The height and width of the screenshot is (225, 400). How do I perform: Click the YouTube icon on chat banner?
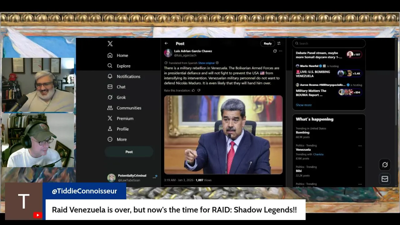pos(37,215)
